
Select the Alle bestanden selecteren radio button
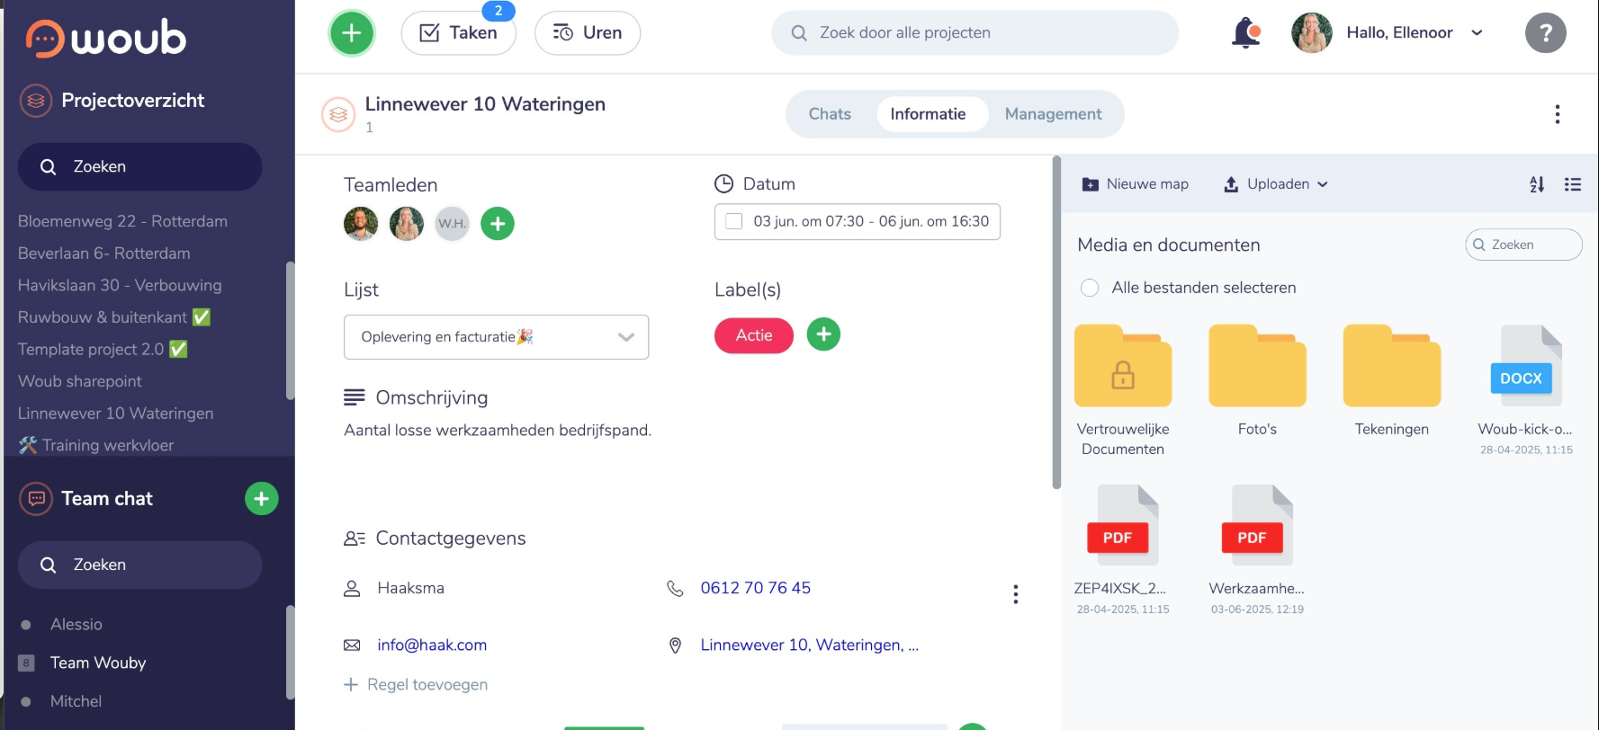(x=1090, y=288)
